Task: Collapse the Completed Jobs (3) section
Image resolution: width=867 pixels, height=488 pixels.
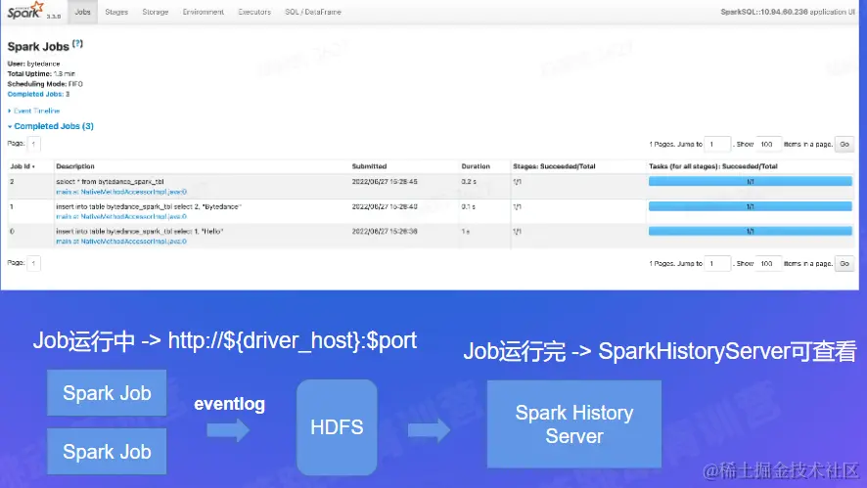Action: (51, 126)
